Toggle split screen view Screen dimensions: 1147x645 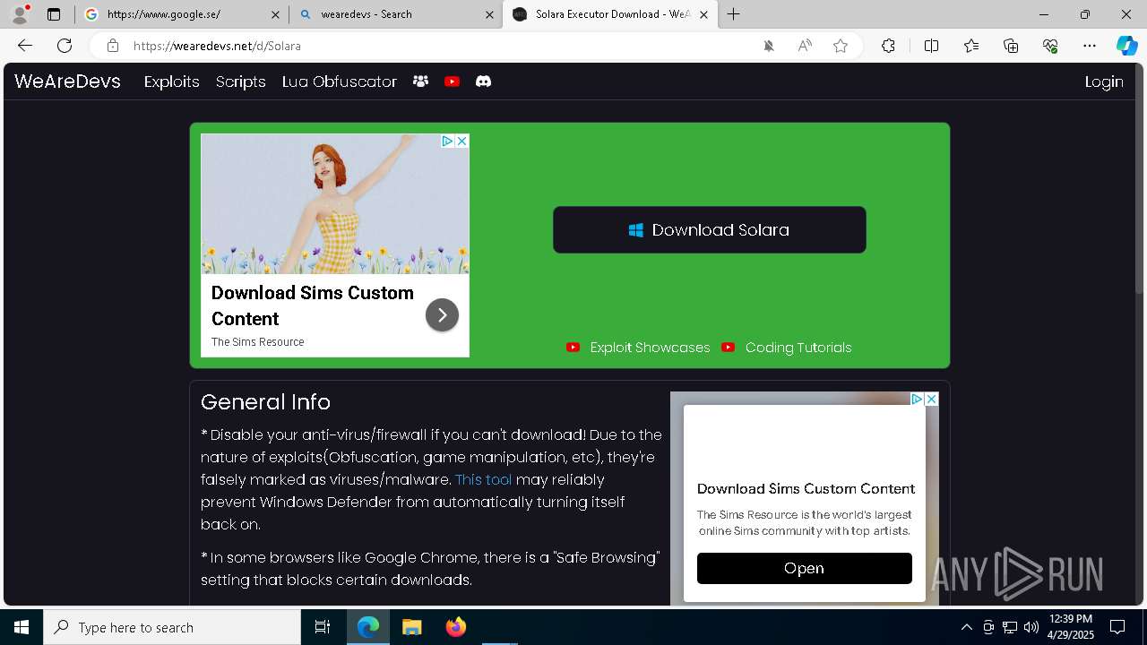pyautogui.click(x=931, y=46)
